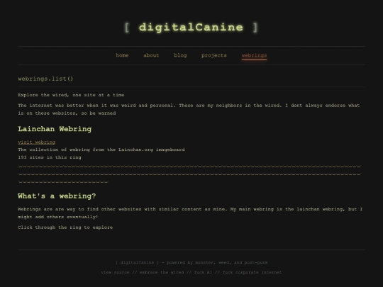Click 'Click through the ring to explore'

tap(65, 227)
